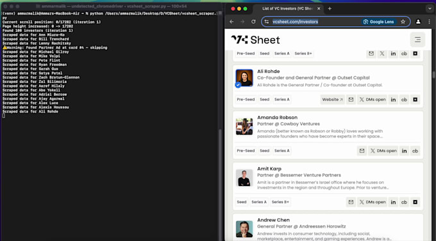Open site information control in address bar
Image resolution: width=436 pixels, height=241 pixels.
[267, 22]
